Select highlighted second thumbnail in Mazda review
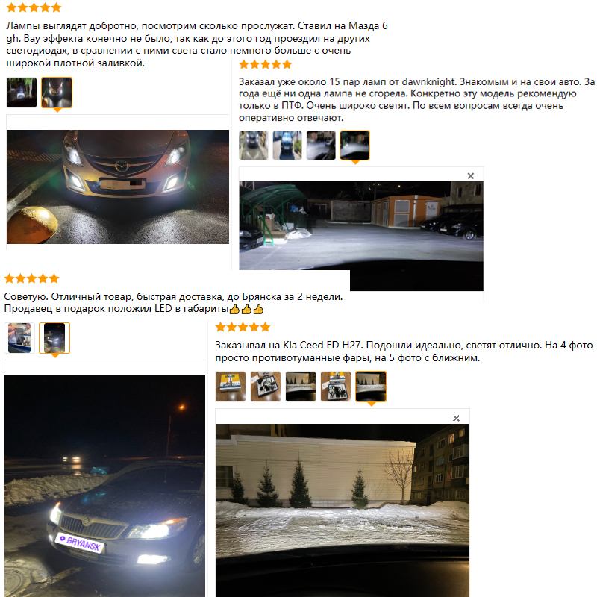 coord(57,93)
